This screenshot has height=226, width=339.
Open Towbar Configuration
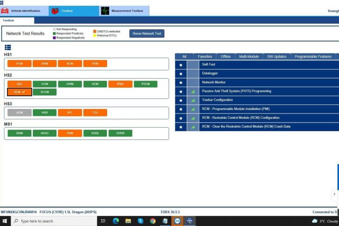[x=269, y=100]
